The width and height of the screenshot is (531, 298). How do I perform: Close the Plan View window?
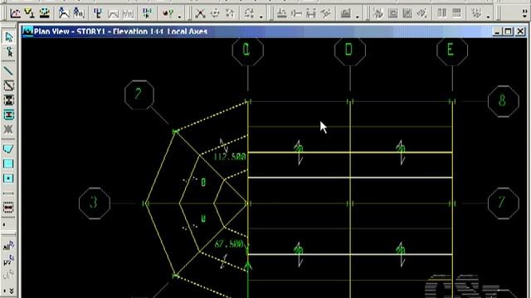pos(520,31)
